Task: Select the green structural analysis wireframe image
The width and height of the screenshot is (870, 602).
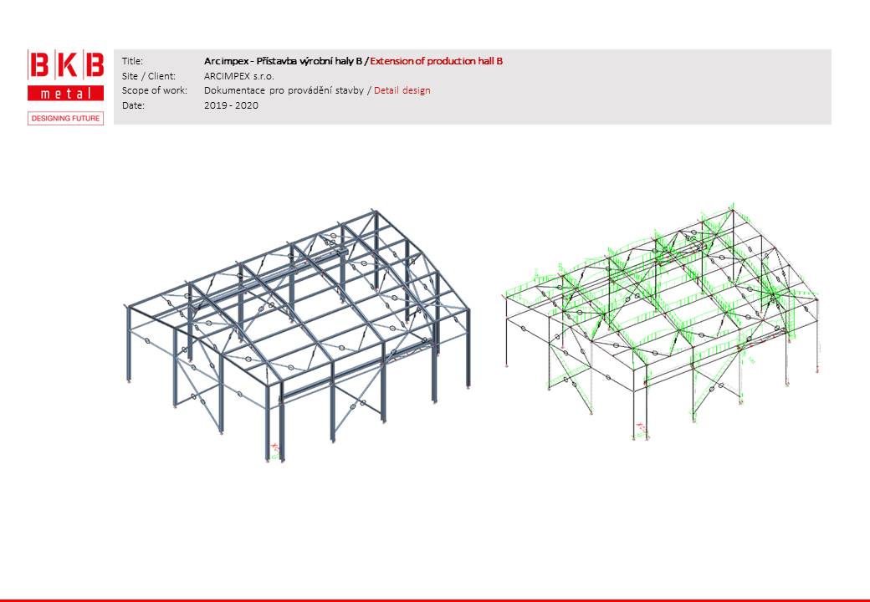Action: click(x=661, y=318)
